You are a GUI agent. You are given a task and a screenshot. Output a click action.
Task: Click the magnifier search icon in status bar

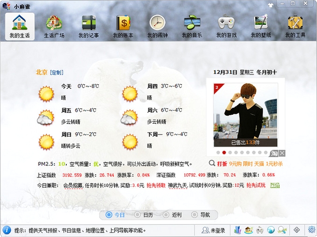[x=282, y=230]
